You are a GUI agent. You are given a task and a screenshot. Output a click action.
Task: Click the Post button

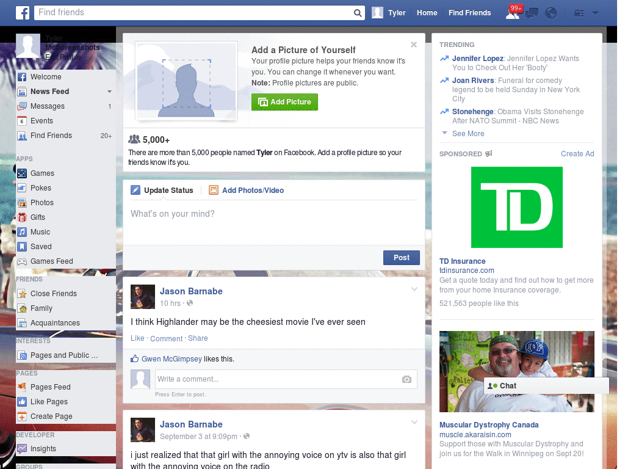402,258
